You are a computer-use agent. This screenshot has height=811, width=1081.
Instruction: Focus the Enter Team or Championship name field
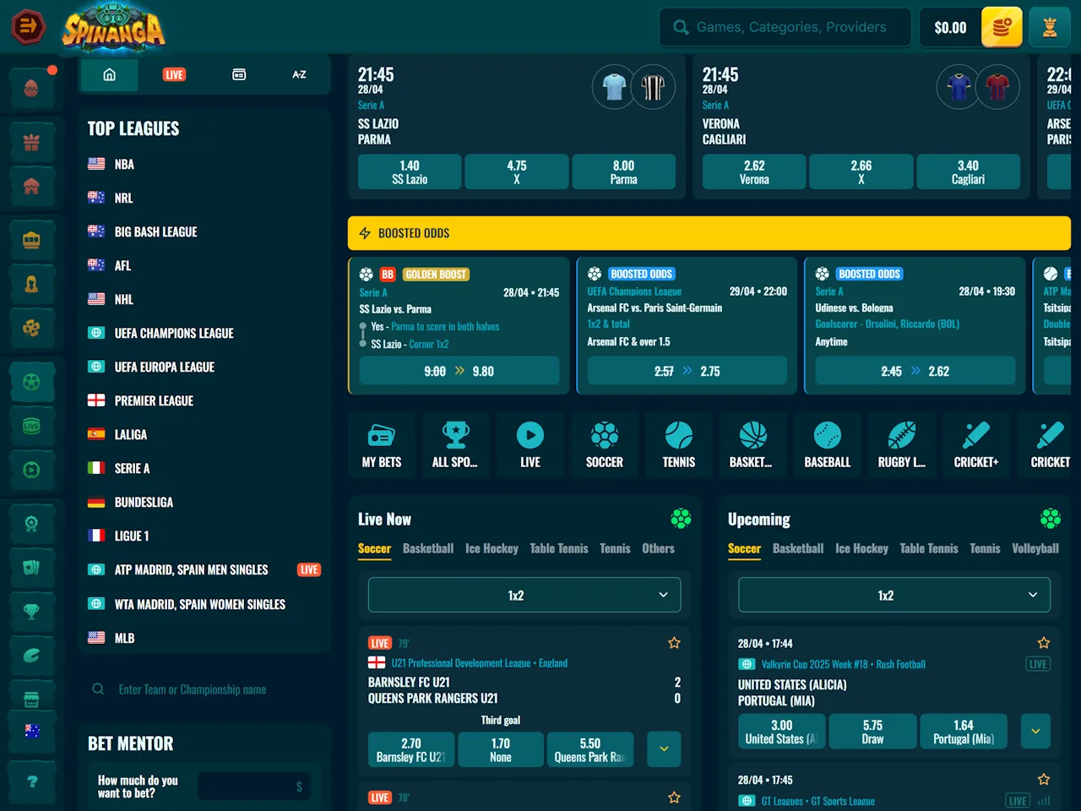[203, 689]
